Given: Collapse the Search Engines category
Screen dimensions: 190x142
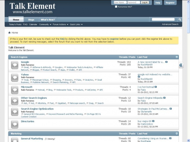Looking at the screenshot, I should coord(177,57).
